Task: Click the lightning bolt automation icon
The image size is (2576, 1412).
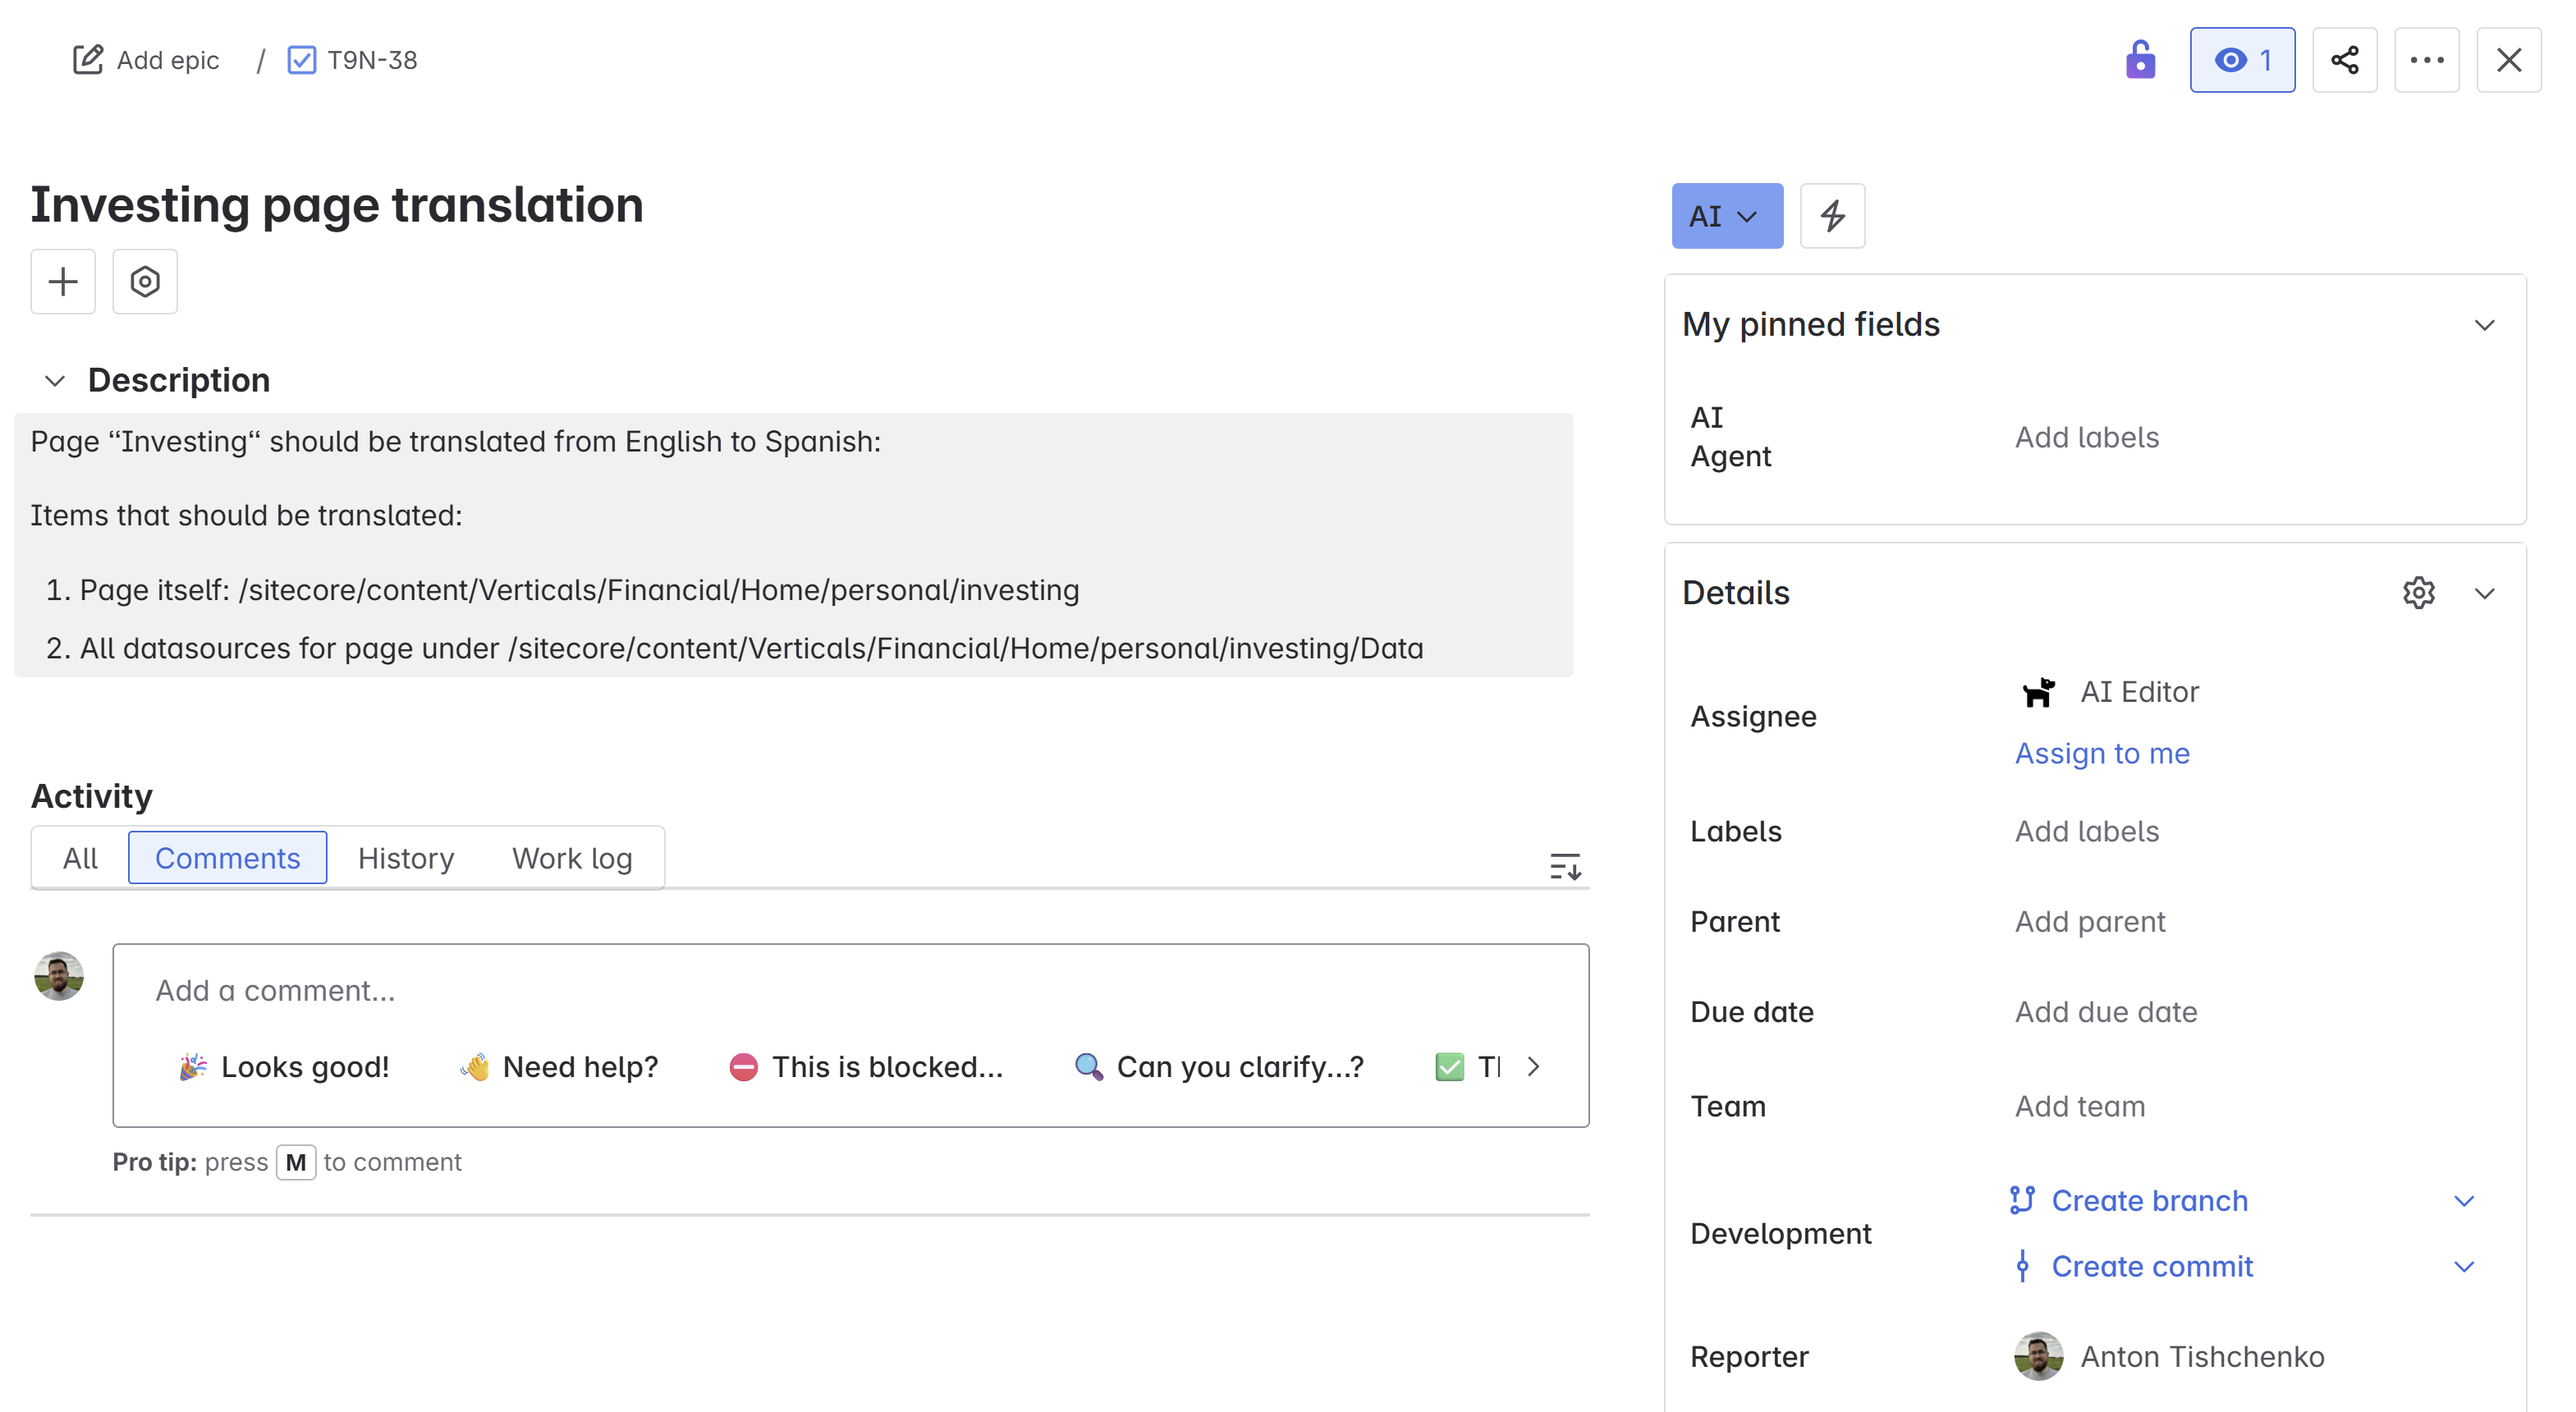Action: tap(1832, 216)
